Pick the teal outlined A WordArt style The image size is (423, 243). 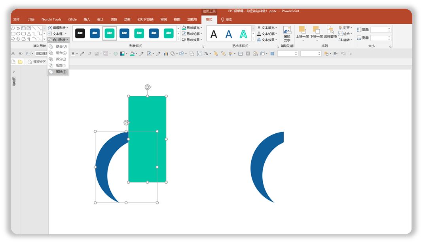coord(243,34)
